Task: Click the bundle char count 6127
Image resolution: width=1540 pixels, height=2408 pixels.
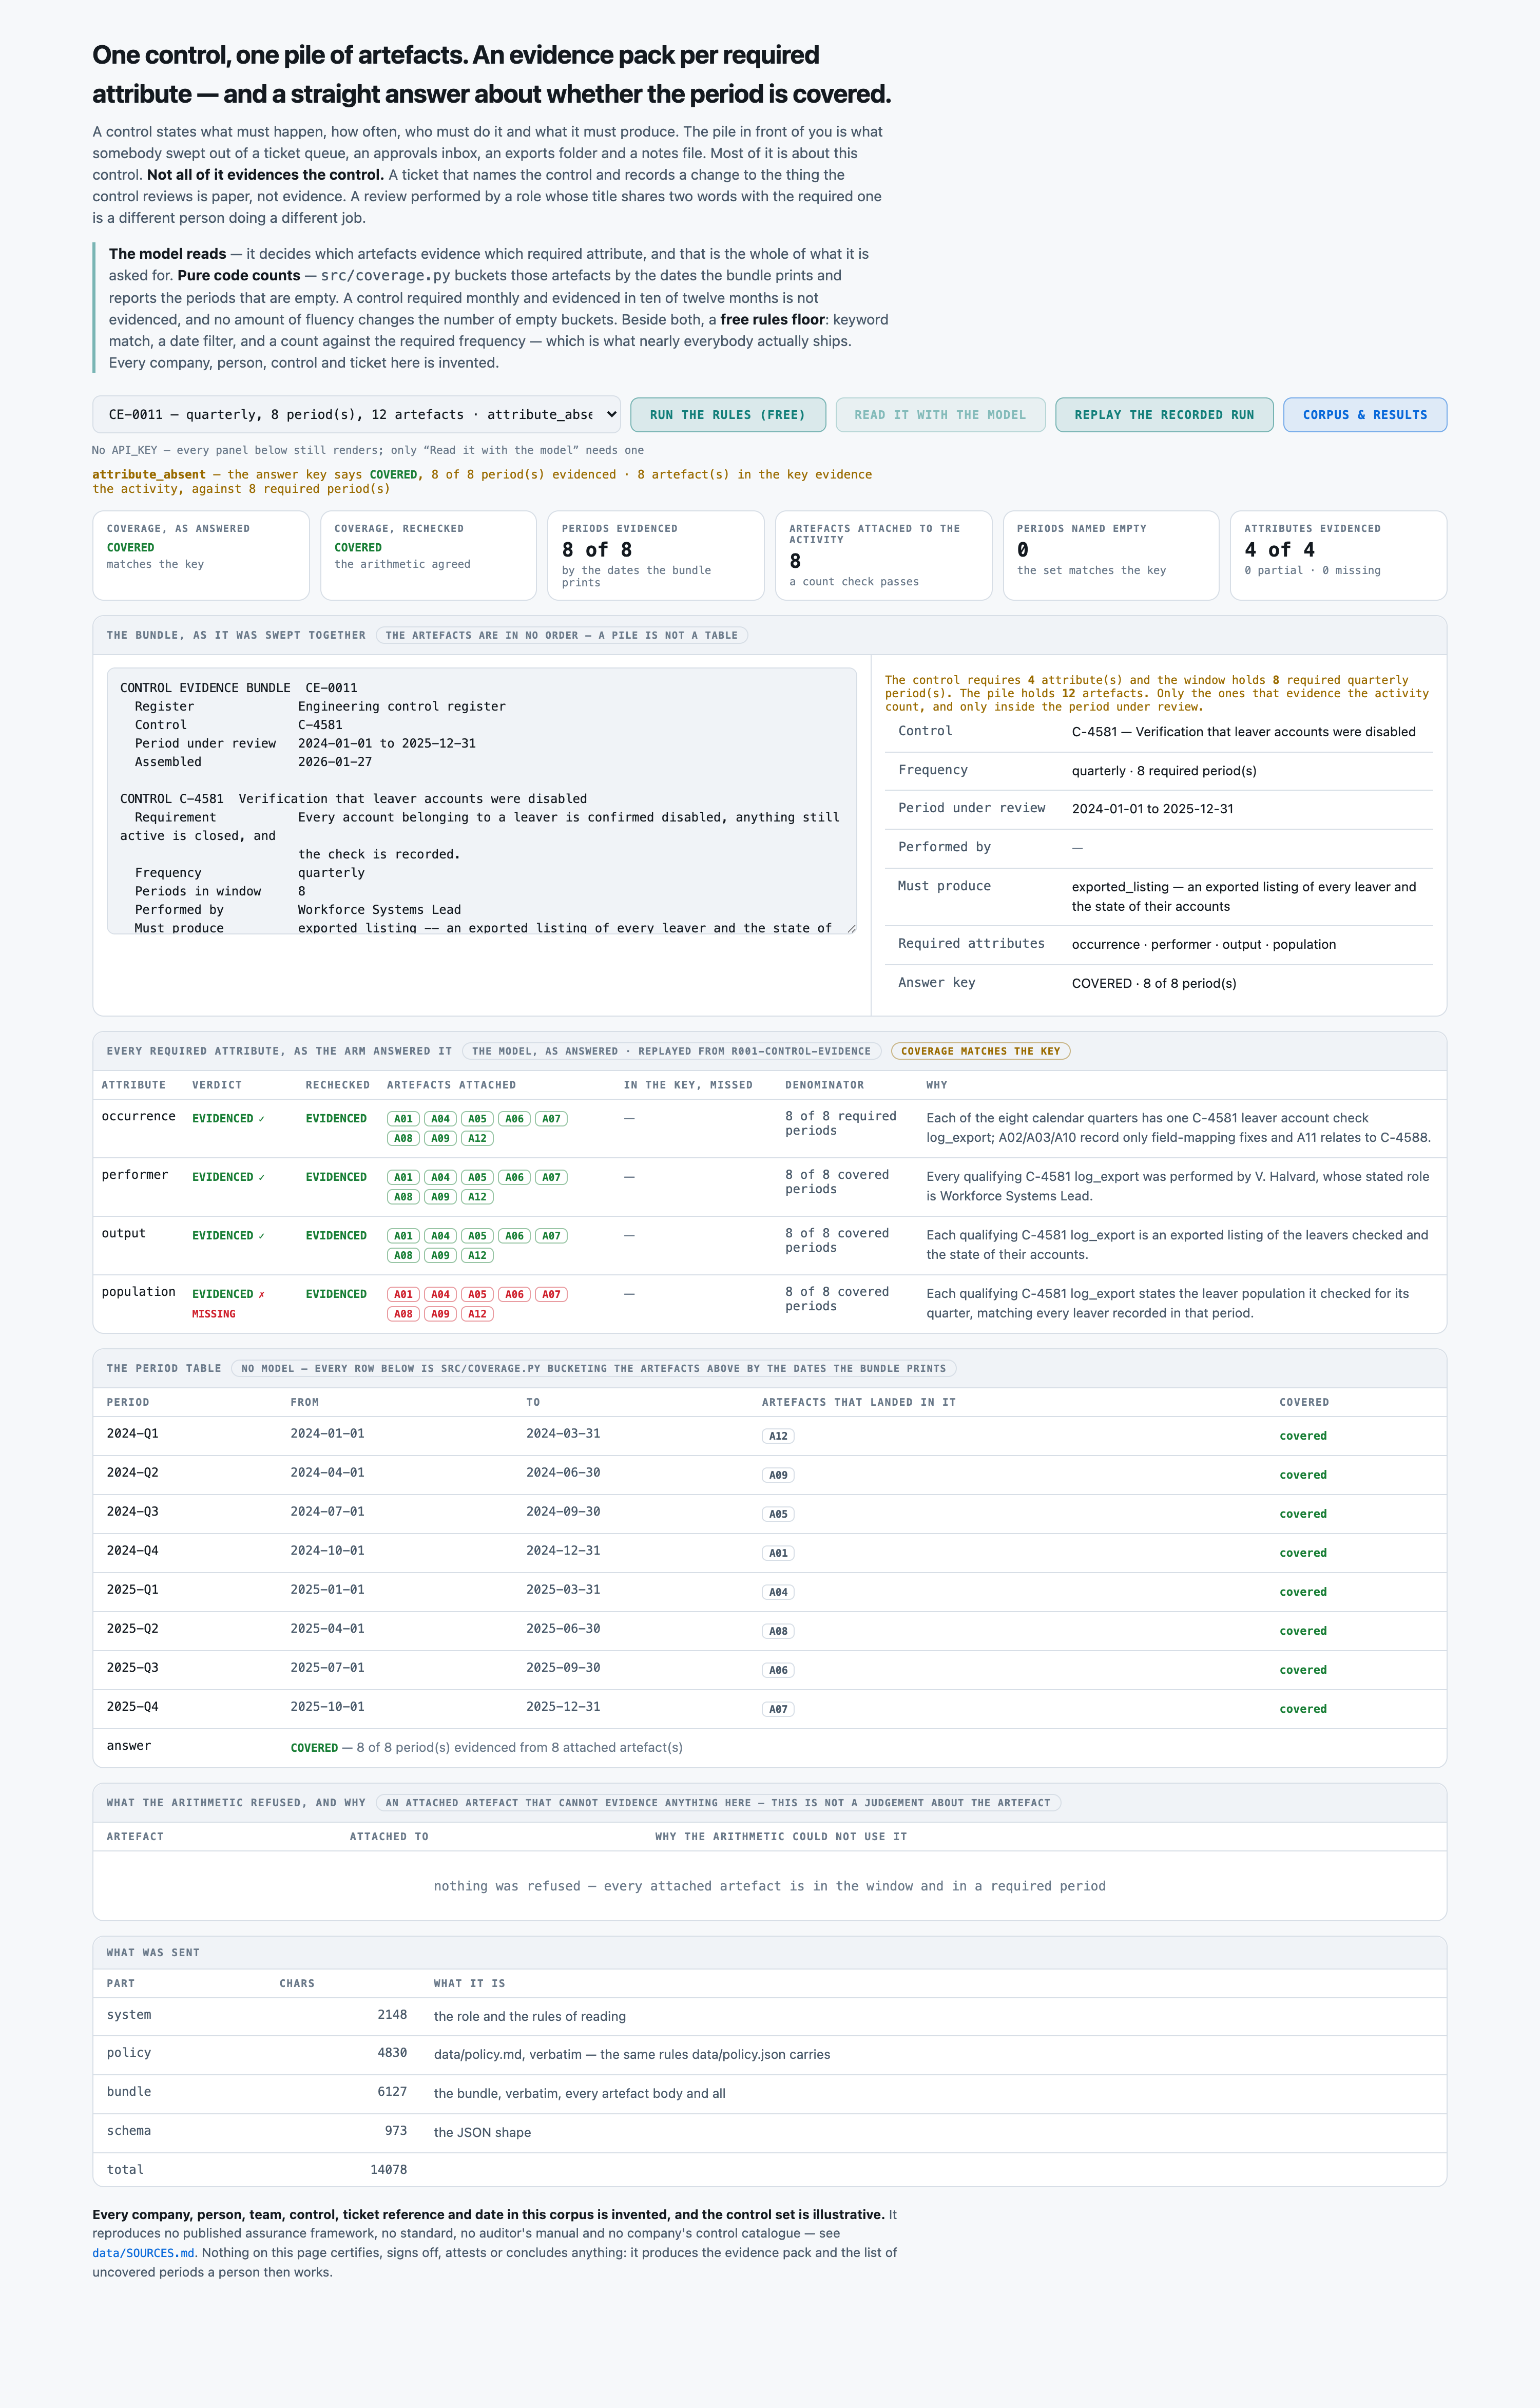Action: (392, 2092)
